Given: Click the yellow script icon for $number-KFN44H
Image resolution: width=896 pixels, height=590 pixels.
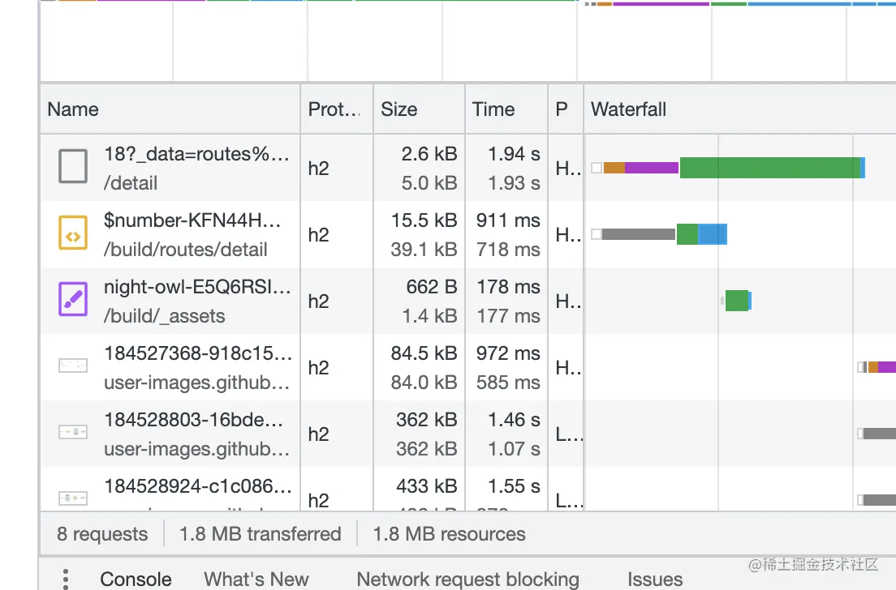Looking at the screenshot, I should click(73, 235).
